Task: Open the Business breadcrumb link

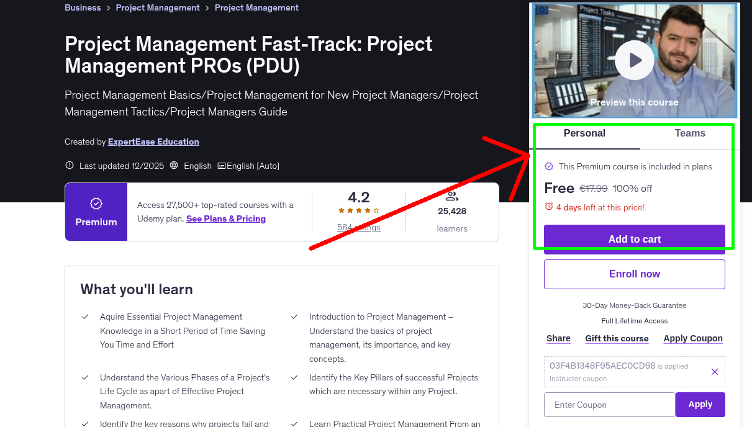Action: [83, 7]
